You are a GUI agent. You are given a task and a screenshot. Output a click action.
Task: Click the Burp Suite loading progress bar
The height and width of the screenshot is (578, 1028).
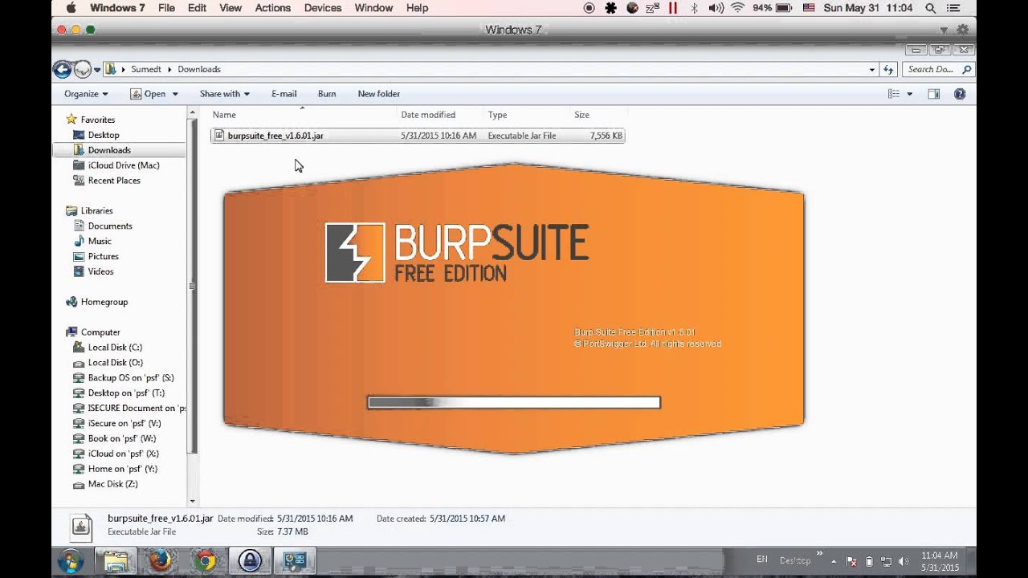tap(514, 402)
